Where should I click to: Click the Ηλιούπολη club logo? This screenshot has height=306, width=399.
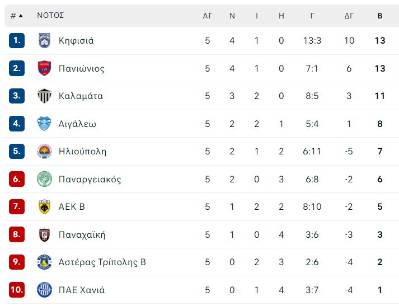tap(44, 152)
